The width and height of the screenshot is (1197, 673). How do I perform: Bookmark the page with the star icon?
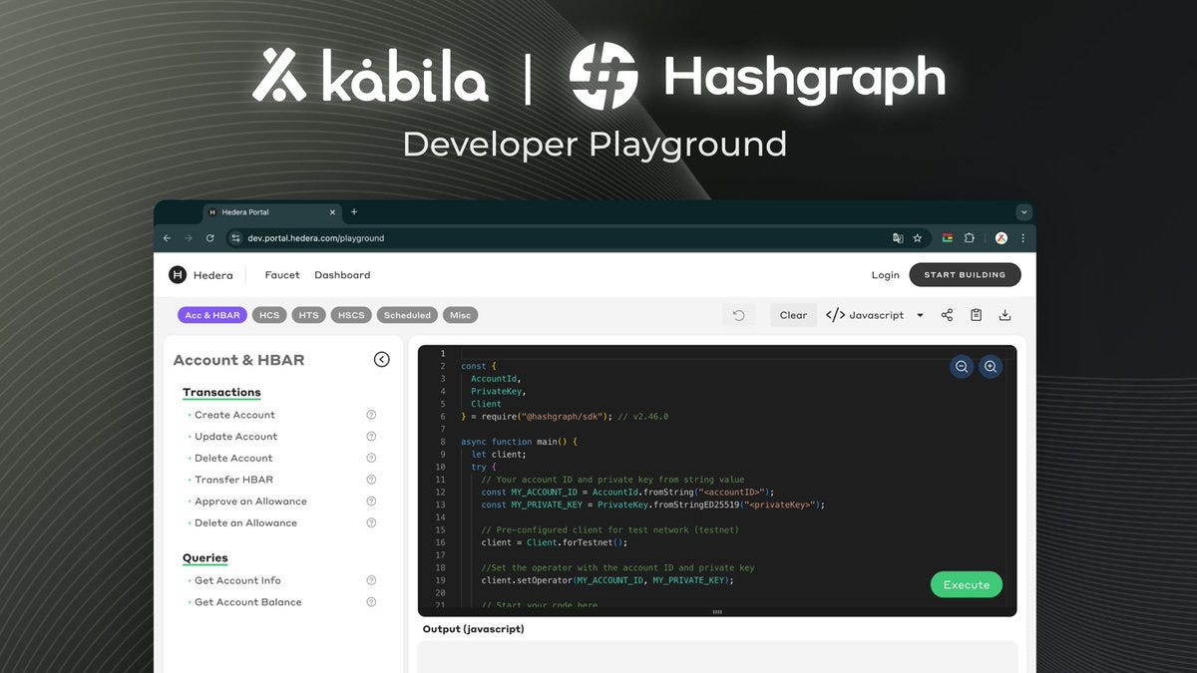917,238
